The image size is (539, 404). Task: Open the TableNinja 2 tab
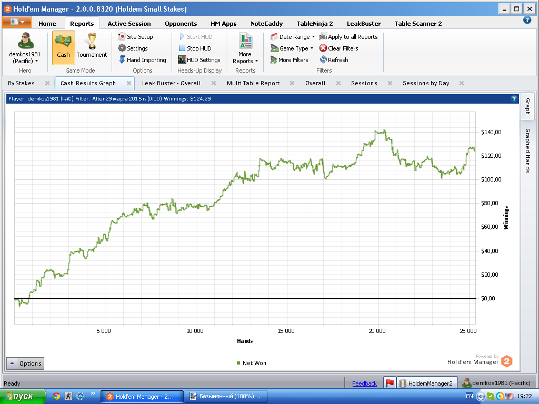point(315,24)
